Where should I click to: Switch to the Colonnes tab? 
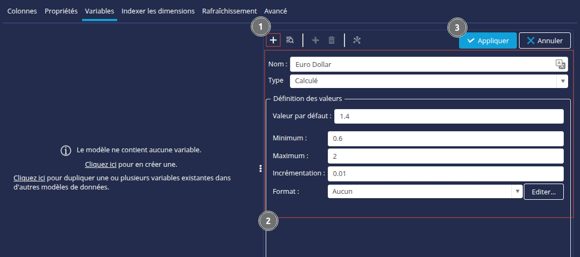(22, 11)
